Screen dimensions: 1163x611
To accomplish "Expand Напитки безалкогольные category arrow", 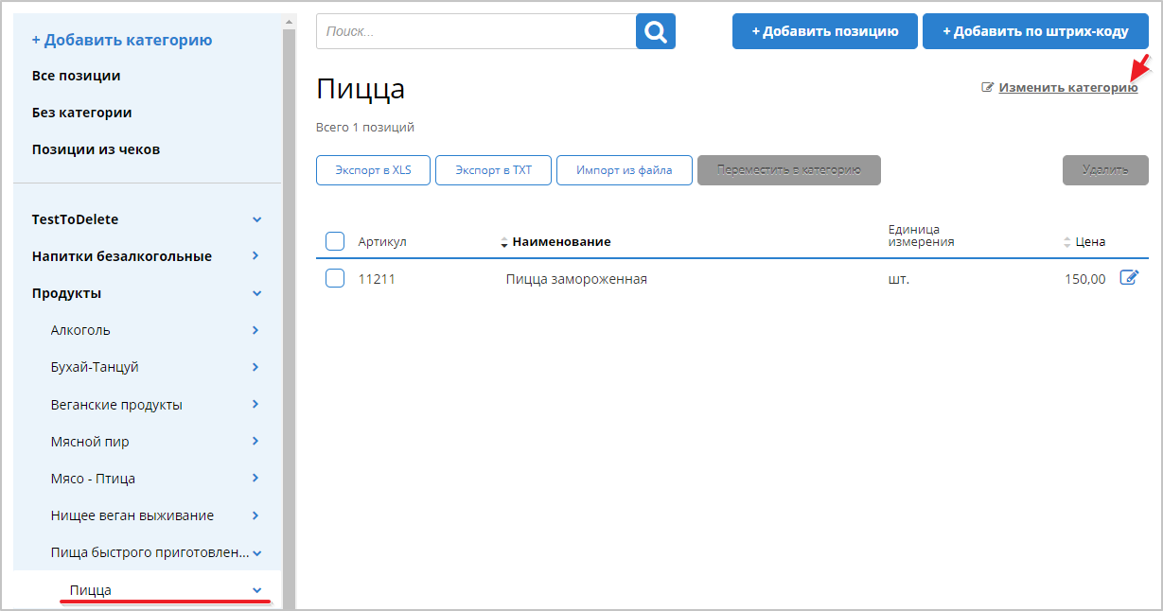I will [256, 256].
